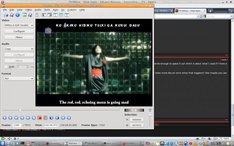Open the audio Copy codec dropdown
Screen dimensions: 234x146
coord(19,49)
